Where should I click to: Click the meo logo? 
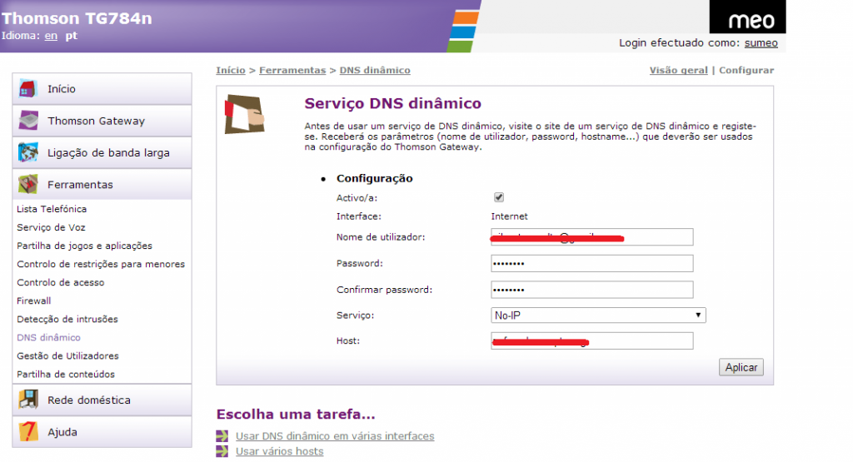point(751,20)
